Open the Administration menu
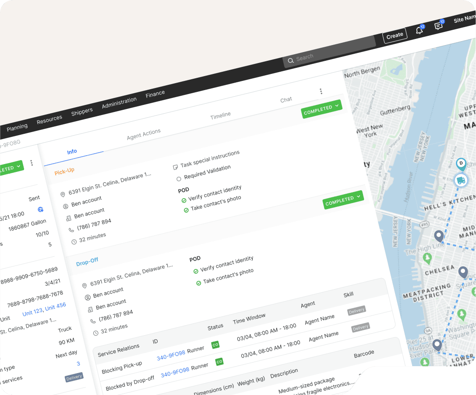This screenshot has width=476, height=395. click(x=119, y=102)
